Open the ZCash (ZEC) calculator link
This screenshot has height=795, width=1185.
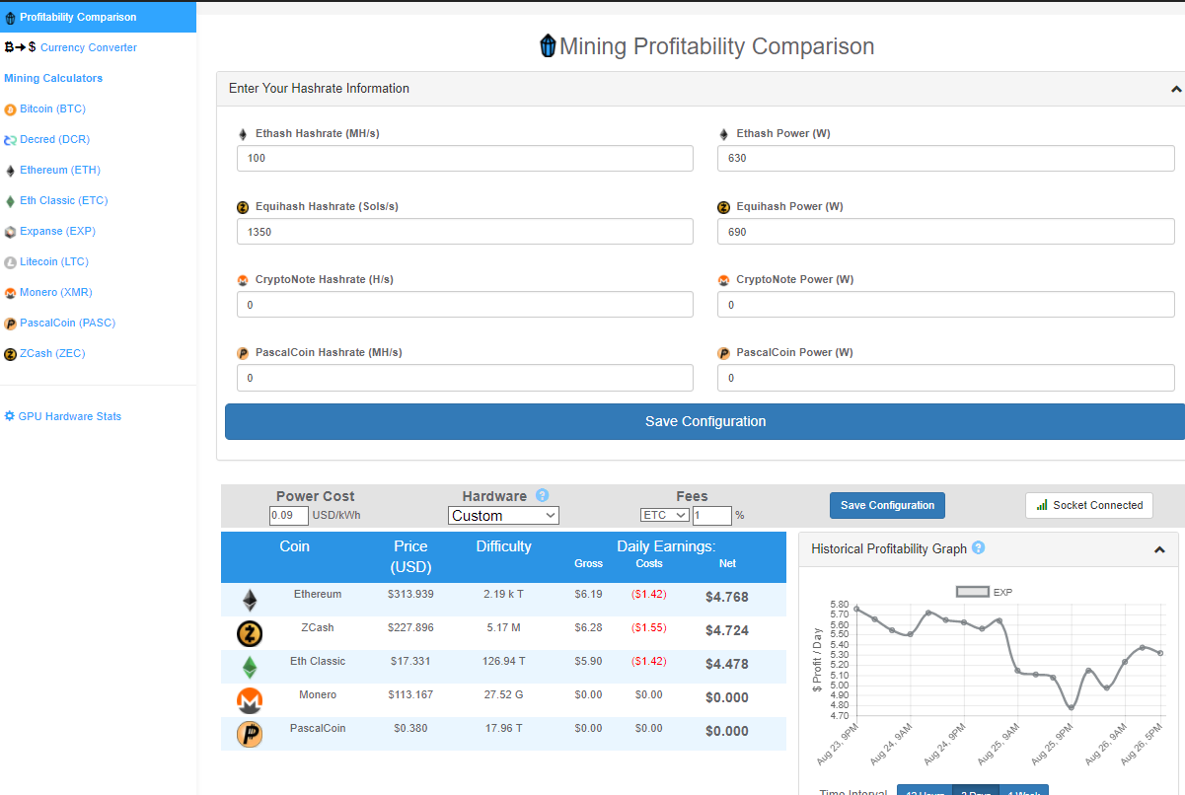tap(52, 353)
